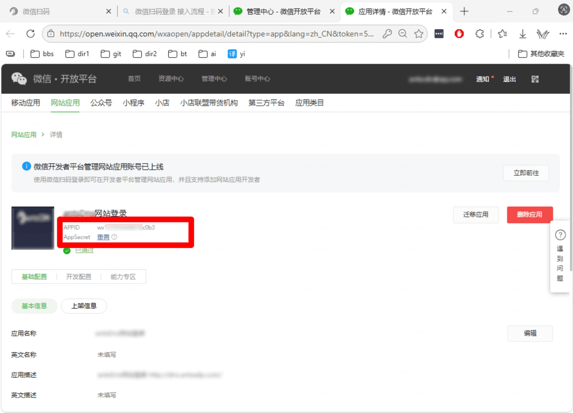The height and width of the screenshot is (413, 573).
Task: Open the extensions puzzle icon
Action: (479, 34)
